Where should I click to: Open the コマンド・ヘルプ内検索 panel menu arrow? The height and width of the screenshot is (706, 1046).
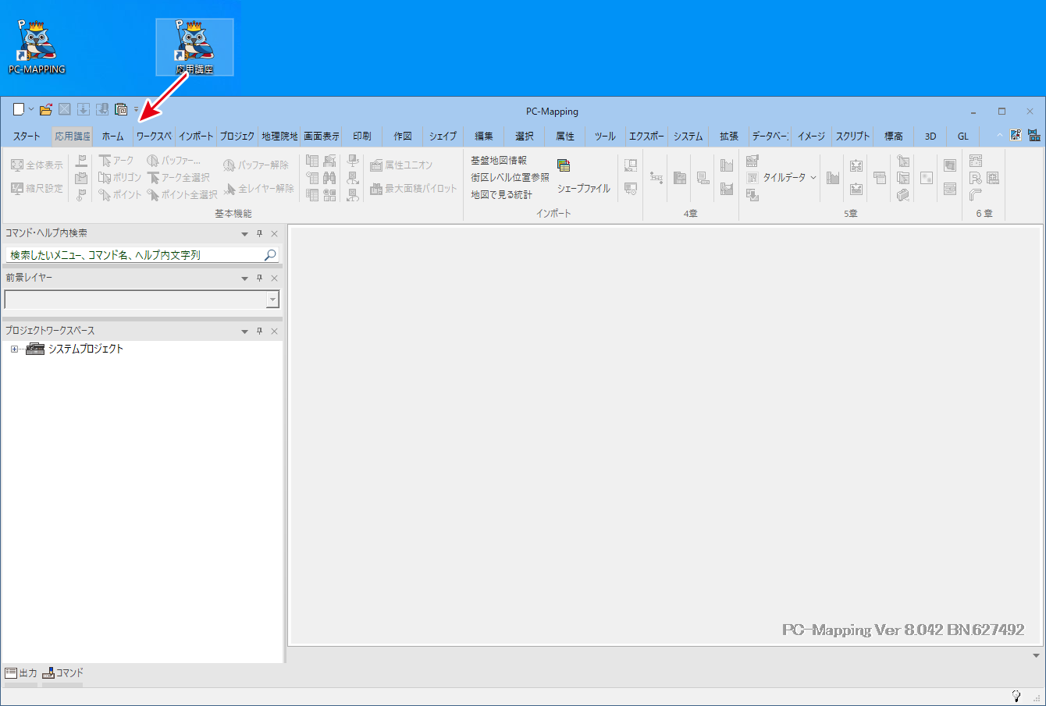(x=244, y=234)
